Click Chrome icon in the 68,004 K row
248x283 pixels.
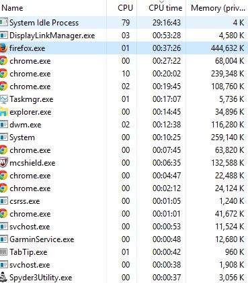pos(3,60)
